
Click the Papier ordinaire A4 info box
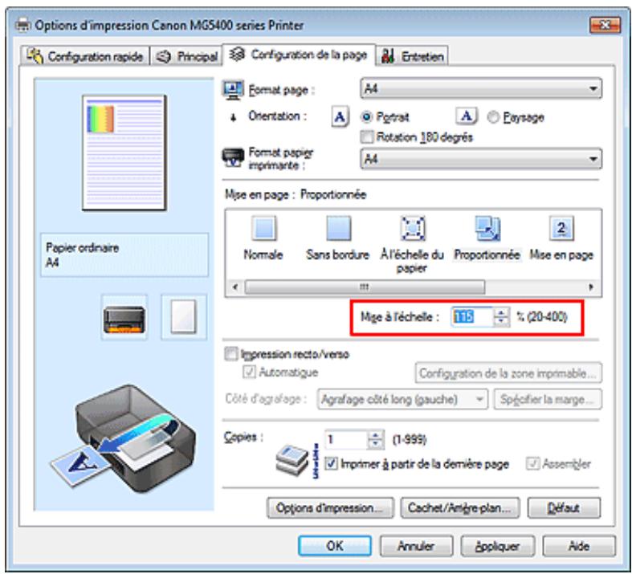coord(124,254)
